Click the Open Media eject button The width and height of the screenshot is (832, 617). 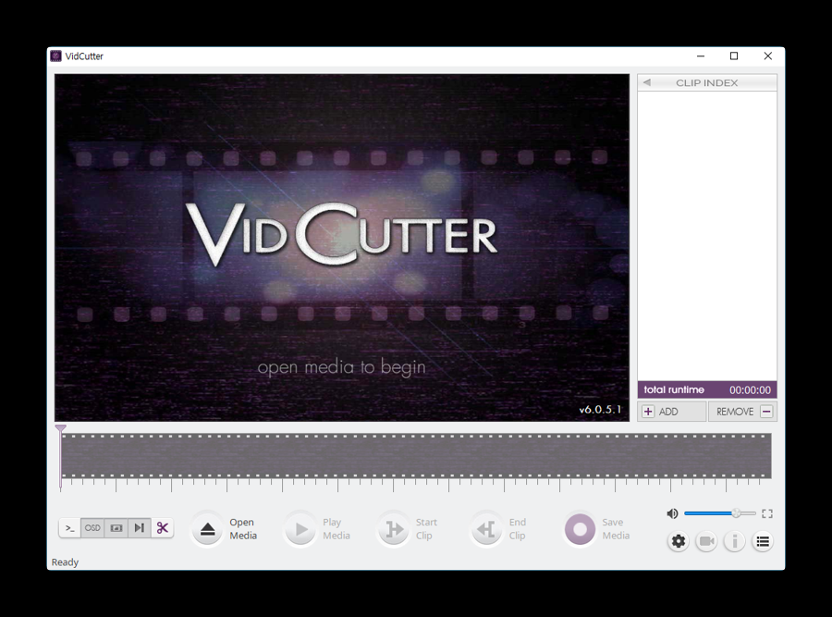pyautogui.click(x=207, y=529)
